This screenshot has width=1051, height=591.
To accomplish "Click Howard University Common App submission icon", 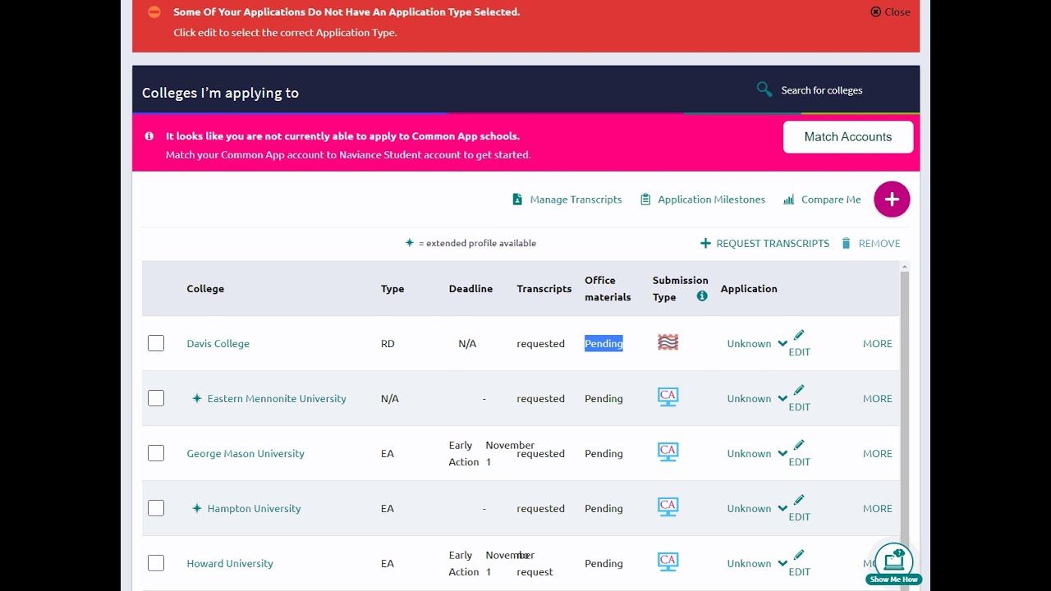I will (668, 562).
